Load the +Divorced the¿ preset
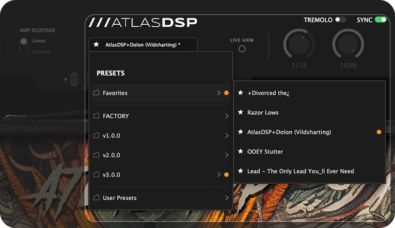 (x=309, y=93)
